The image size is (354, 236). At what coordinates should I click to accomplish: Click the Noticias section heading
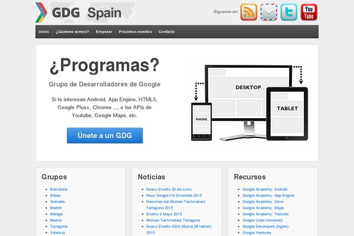click(152, 177)
